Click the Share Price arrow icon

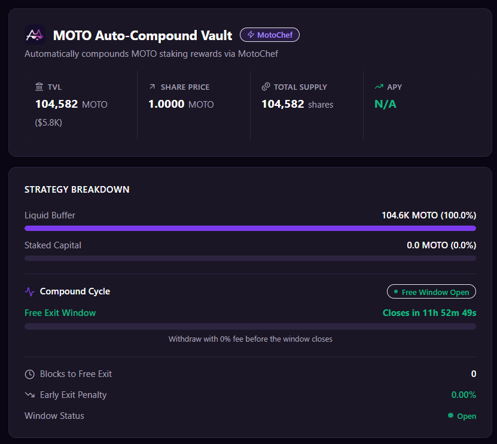click(x=152, y=87)
